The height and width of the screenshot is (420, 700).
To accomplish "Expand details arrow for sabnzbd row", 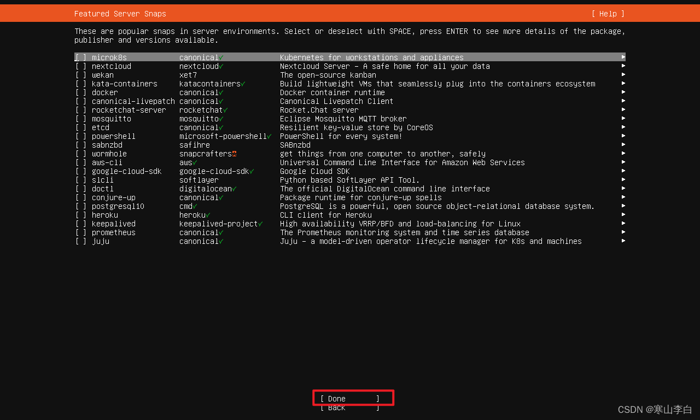I will 623,145.
